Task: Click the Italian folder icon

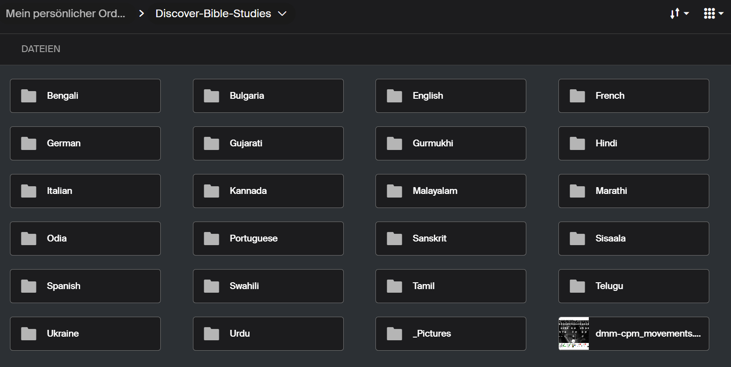Action: tap(29, 191)
